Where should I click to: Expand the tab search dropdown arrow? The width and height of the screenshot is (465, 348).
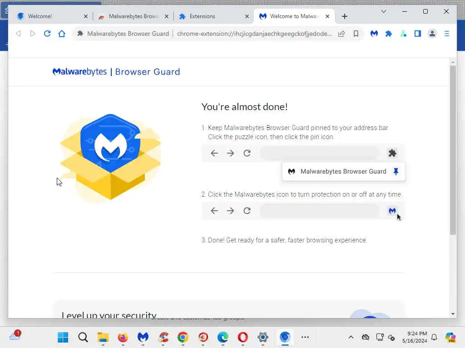coord(383,11)
